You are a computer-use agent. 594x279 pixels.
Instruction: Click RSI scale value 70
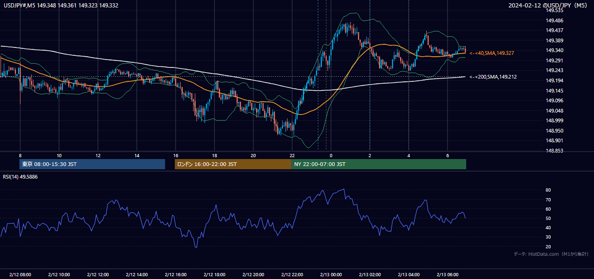coord(548,199)
